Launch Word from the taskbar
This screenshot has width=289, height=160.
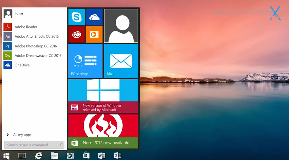102,156
